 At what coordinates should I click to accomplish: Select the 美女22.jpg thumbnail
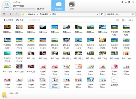126,53
